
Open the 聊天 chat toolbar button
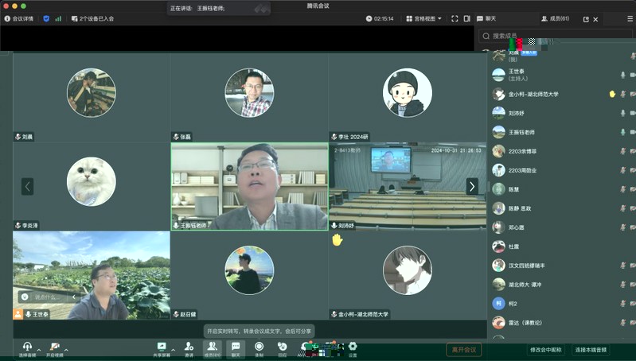click(x=236, y=349)
